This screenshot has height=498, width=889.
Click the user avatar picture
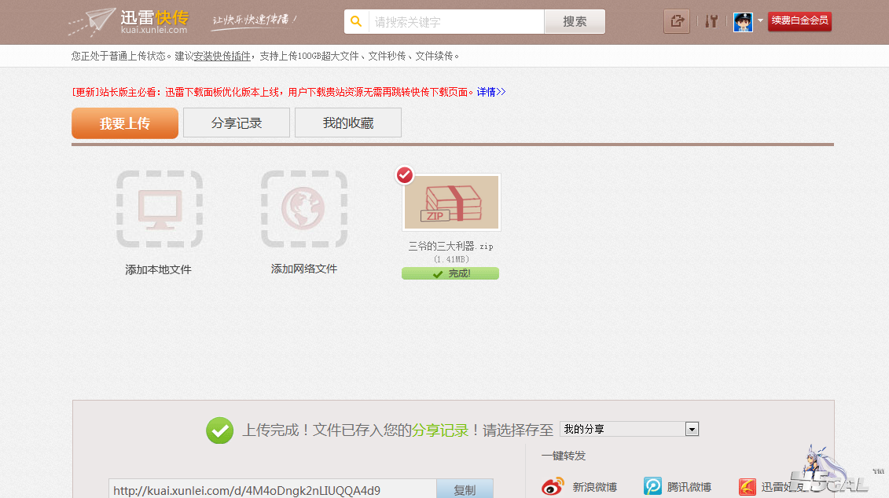pyautogui.click(x=743, y=22)
